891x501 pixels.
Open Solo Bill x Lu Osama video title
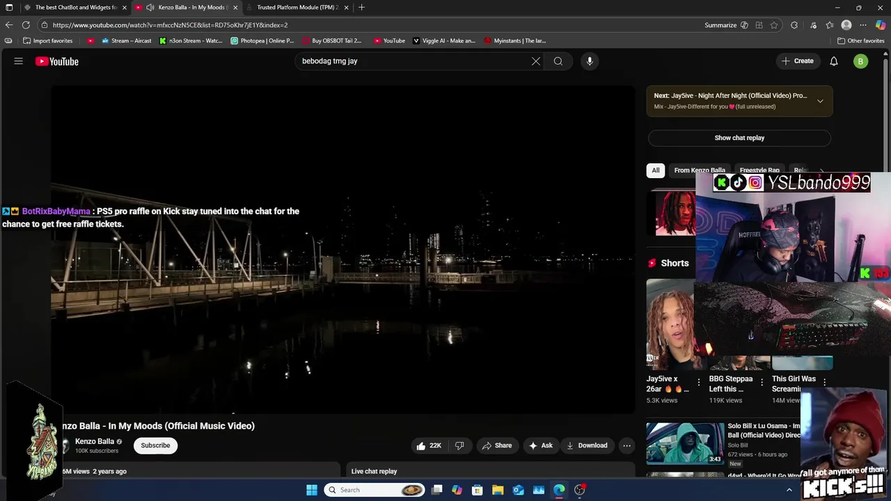point(764,430)
